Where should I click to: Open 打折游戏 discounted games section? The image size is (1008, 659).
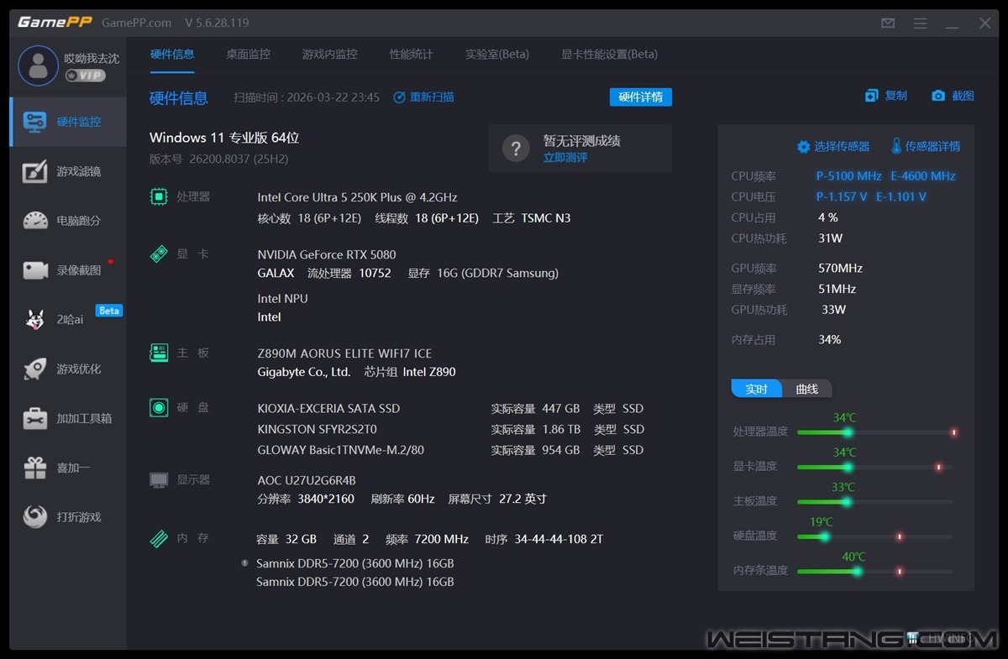pyautogui.click(x=69, y=517)
